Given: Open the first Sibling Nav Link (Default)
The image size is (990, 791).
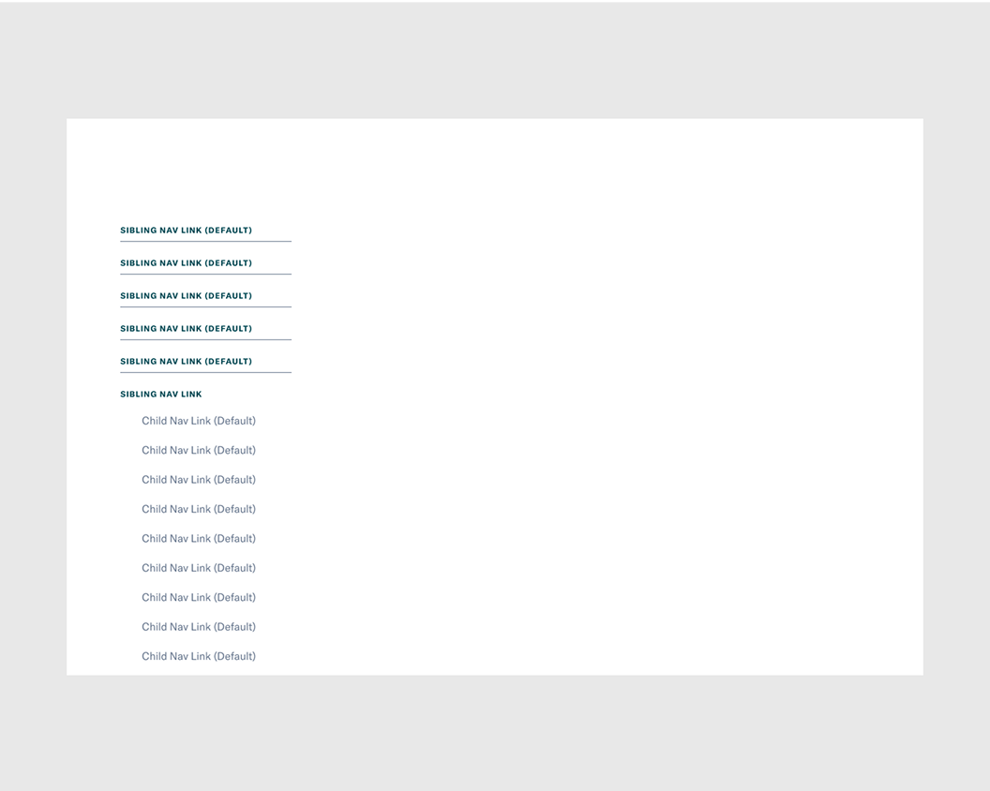Looking at the screenshot, I should pos(186,231).
